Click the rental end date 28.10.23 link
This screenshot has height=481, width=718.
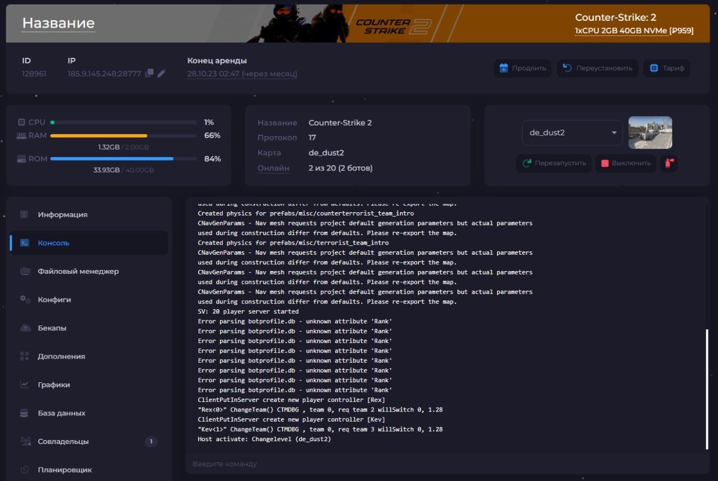pos(242,74)
